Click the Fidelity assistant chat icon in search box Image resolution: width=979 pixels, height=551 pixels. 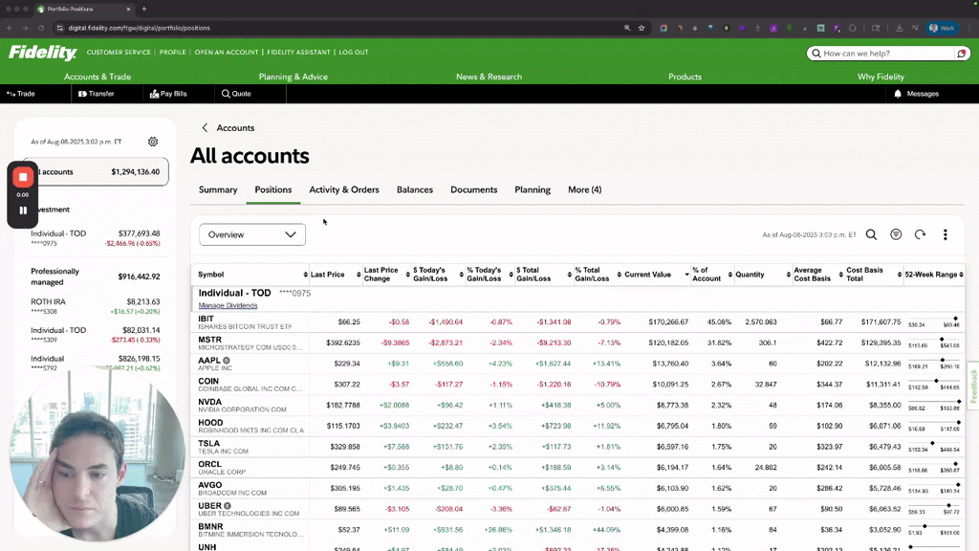click(962, 54)
